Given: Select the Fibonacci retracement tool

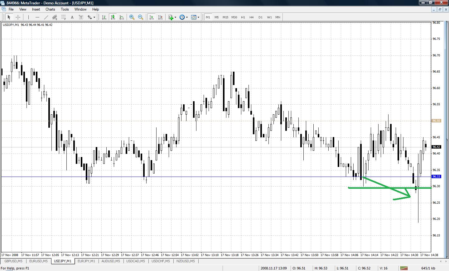Looking at the screenshot, I should pos(64,17).
